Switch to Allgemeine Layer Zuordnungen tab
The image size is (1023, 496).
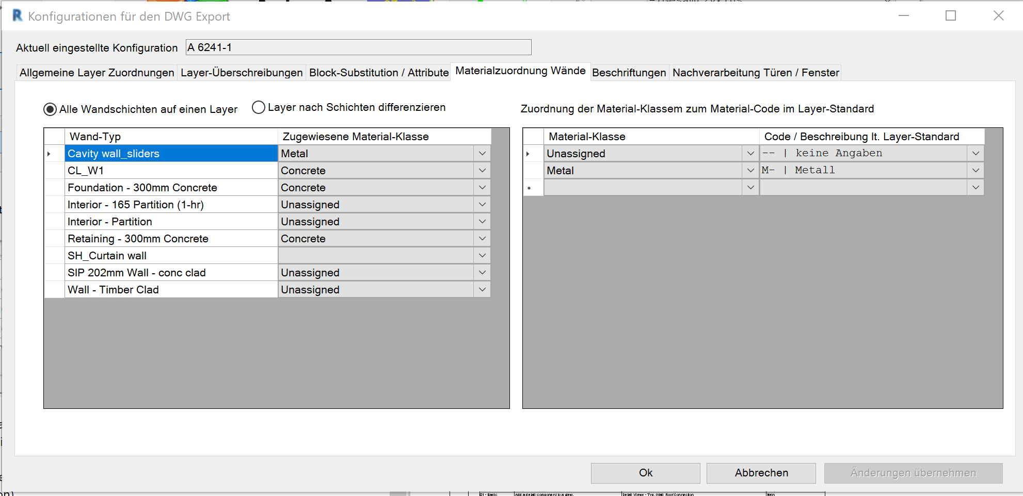click(x=97, y=73)
